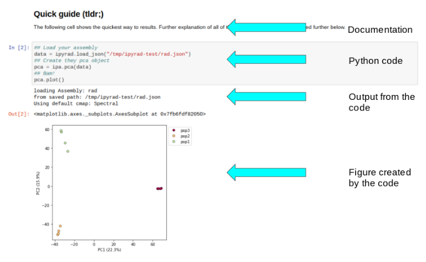Click the matplotlib AxesSubplot output text
The height and width of the screenshot is (262, 426).
pos(120,114)
